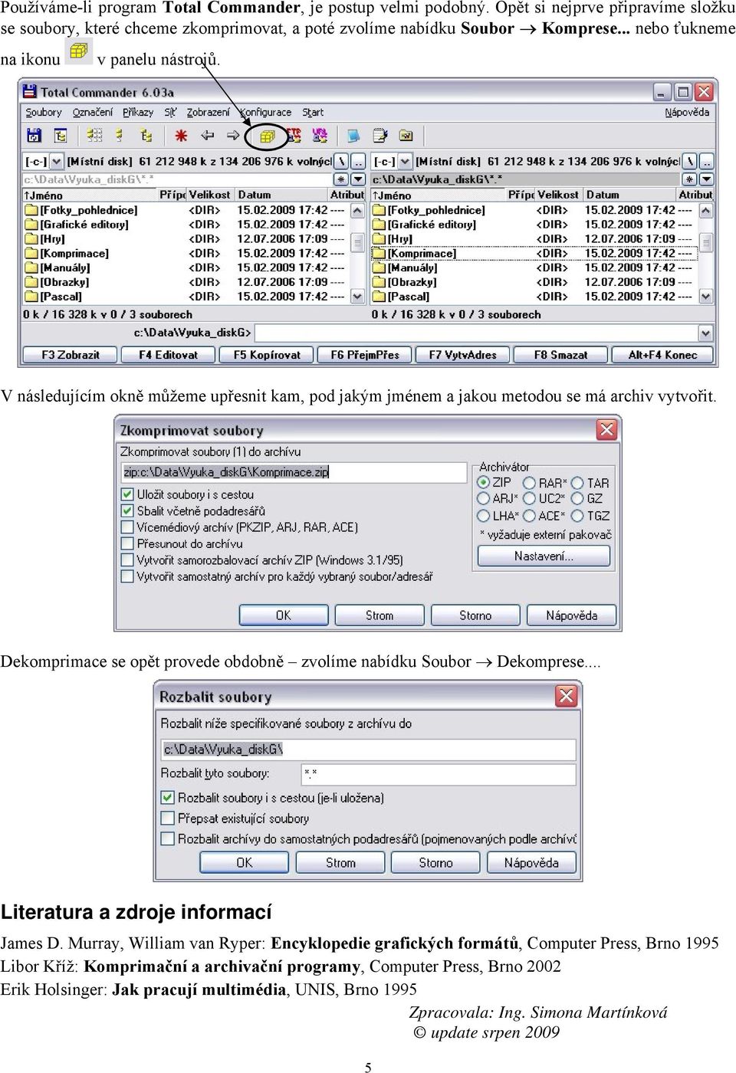Click folder icon of [Pascal] in left panel
The width and height of the screenshot is (736, 1073).
tap(31, 297)
